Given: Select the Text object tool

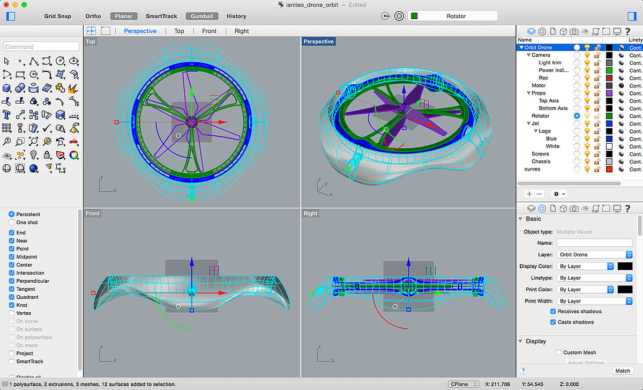Looking at the screenshot, I should click(7, 114).
